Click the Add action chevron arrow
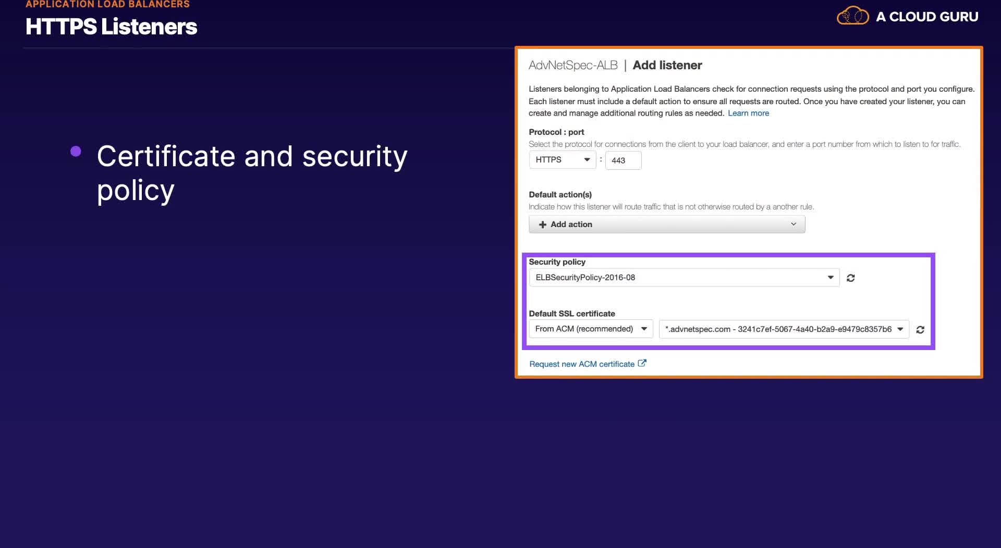This screenshot has height=548, width=1001. [794, 224]
